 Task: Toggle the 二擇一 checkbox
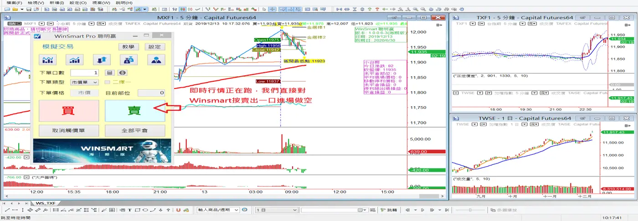point(108,82)
